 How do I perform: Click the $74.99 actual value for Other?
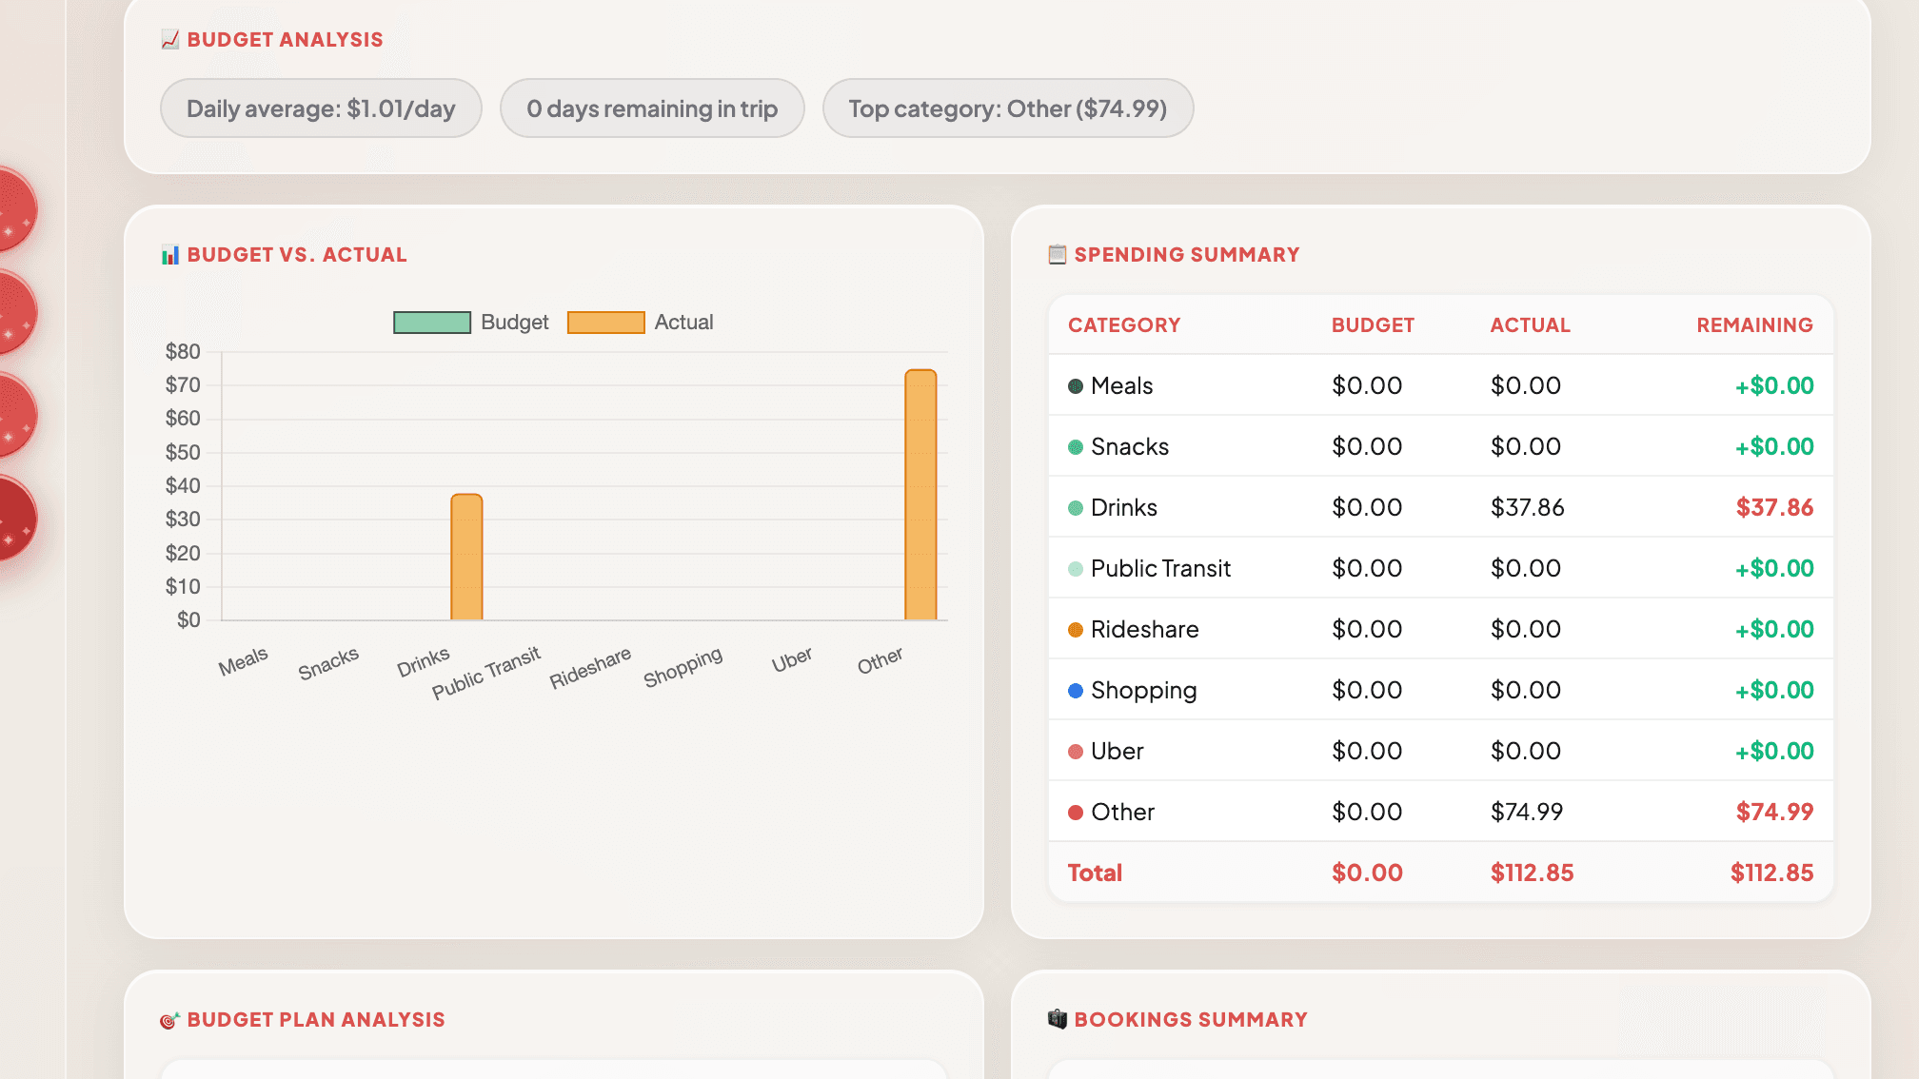point(1527,813)
